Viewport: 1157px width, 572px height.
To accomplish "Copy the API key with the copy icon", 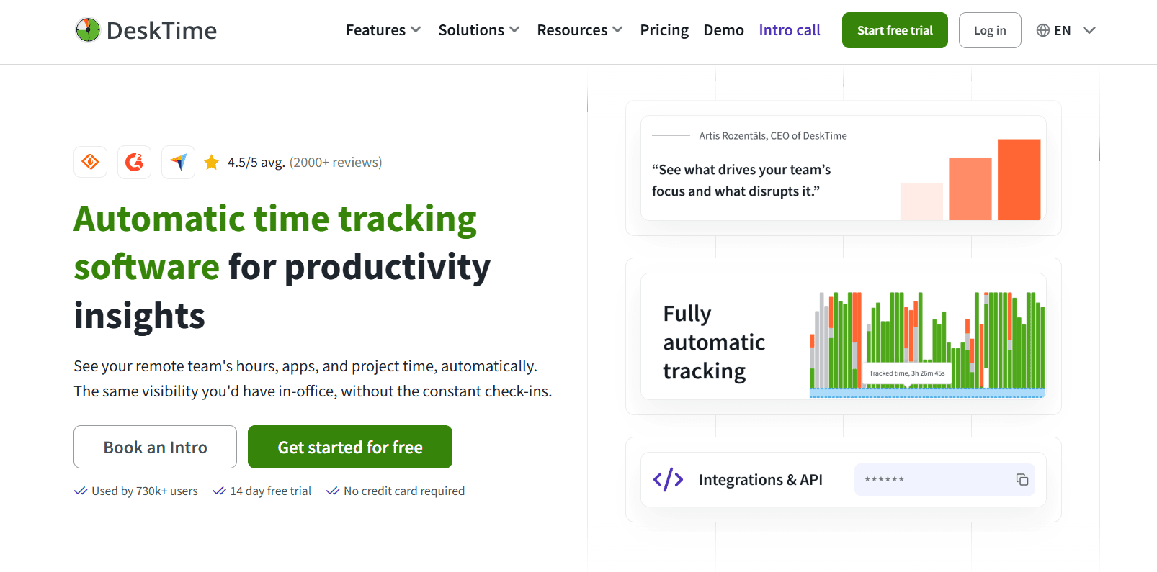I will click(1022, 480).
